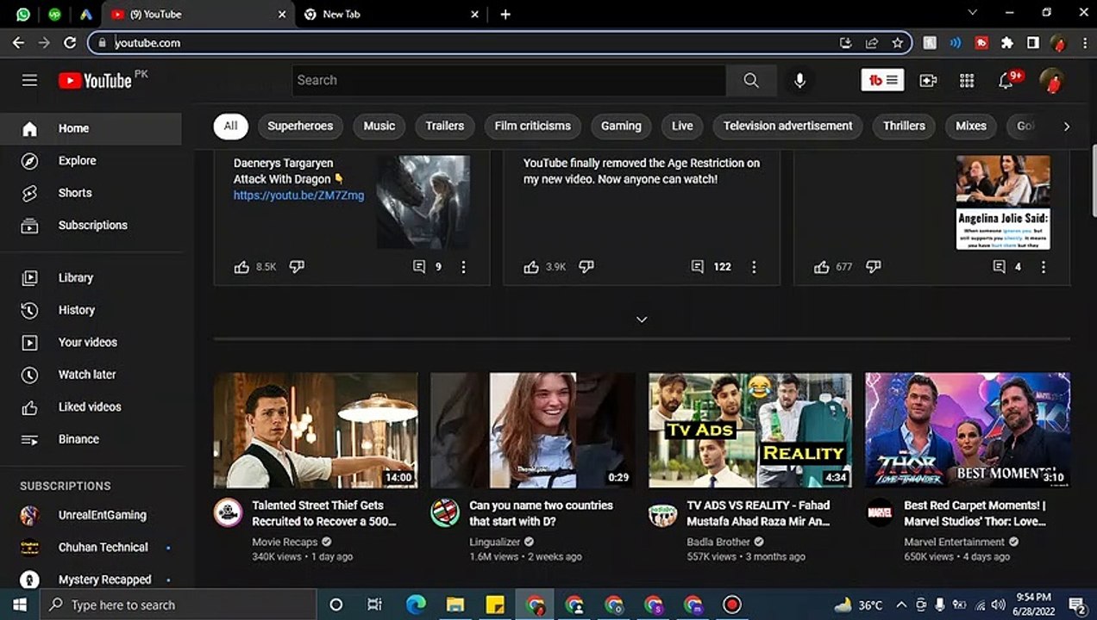Open the YouTube hamburger guide menu

click(29, 80)
